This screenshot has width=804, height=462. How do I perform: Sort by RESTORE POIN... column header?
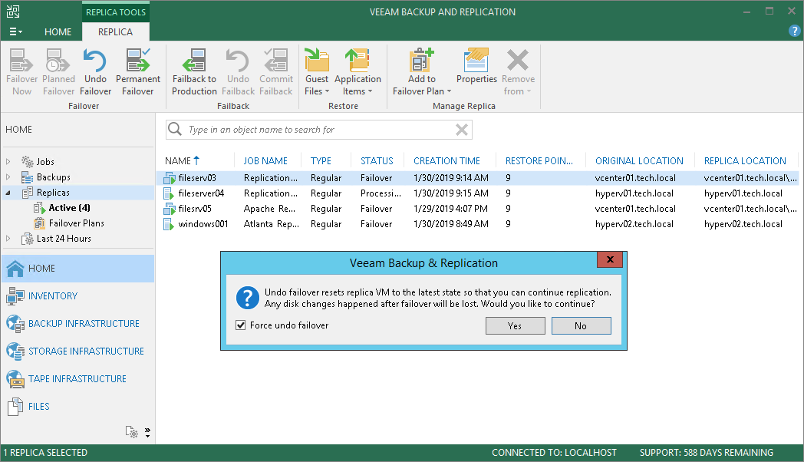coord(539,161)
